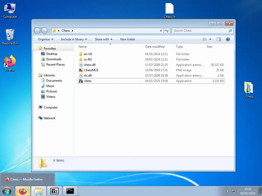Sort by the Type column header

190,47
